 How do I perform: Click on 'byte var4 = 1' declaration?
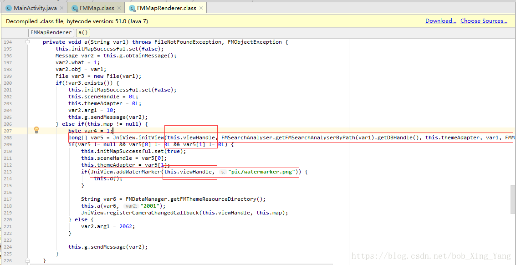tap(91, 130)
